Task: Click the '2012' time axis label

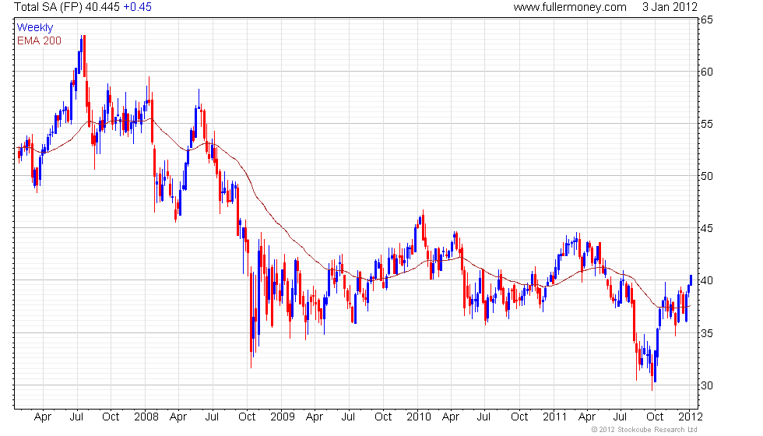Action: 691,417
